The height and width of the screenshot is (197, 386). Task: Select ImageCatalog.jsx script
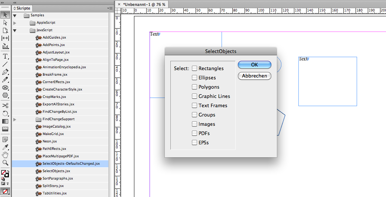[x=60, y=127]
